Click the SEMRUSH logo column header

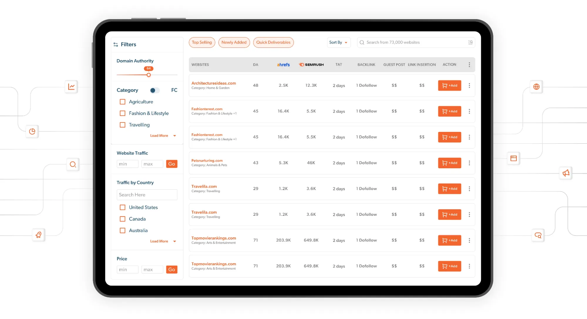[x=311, y=65]
